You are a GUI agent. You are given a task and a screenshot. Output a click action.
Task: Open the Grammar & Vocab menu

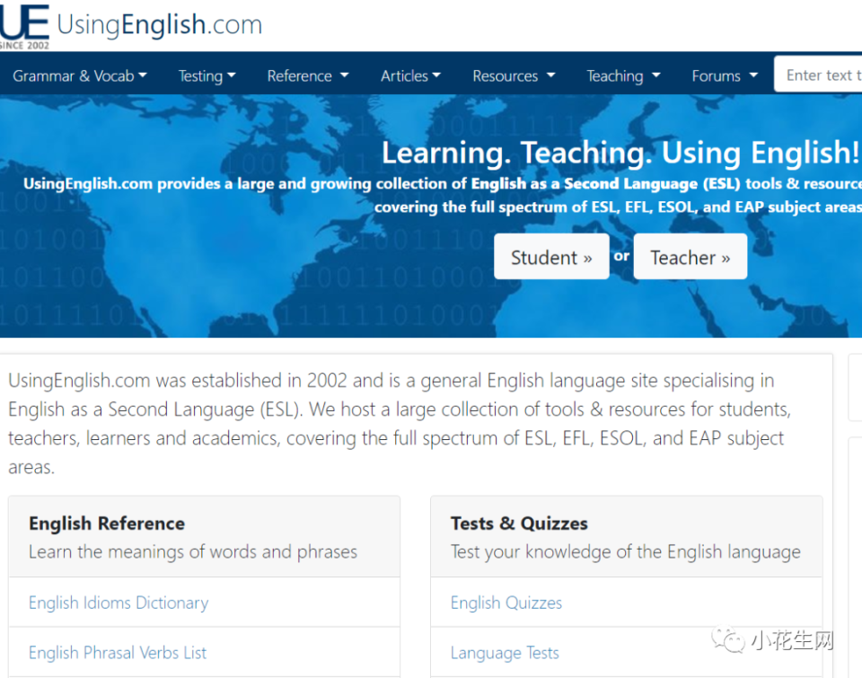pos(80,76)
